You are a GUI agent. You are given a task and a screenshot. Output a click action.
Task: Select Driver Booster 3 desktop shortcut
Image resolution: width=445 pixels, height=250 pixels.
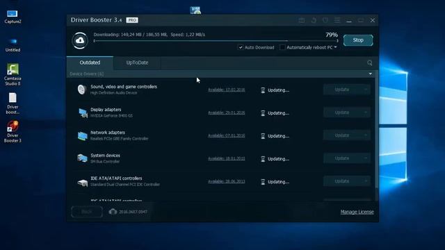point(13,132)
